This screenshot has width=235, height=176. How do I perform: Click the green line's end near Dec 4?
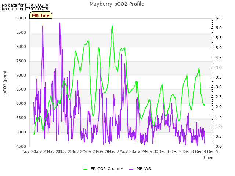(205, 104)
